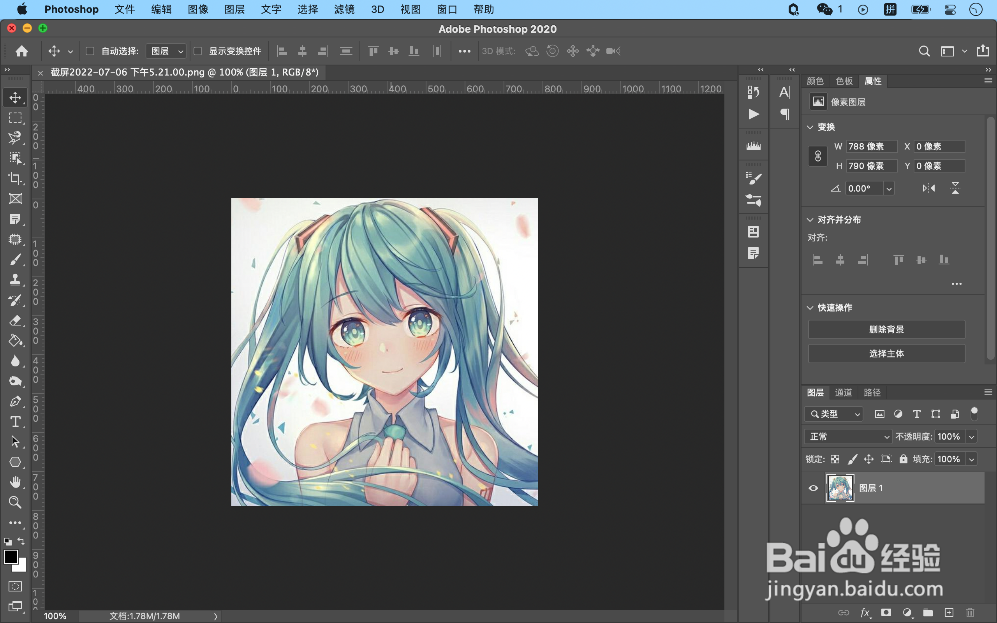This screenshot has height=623, width=997.
Task: Enable the 自动选择 checkbox
Action: [90, 51]
